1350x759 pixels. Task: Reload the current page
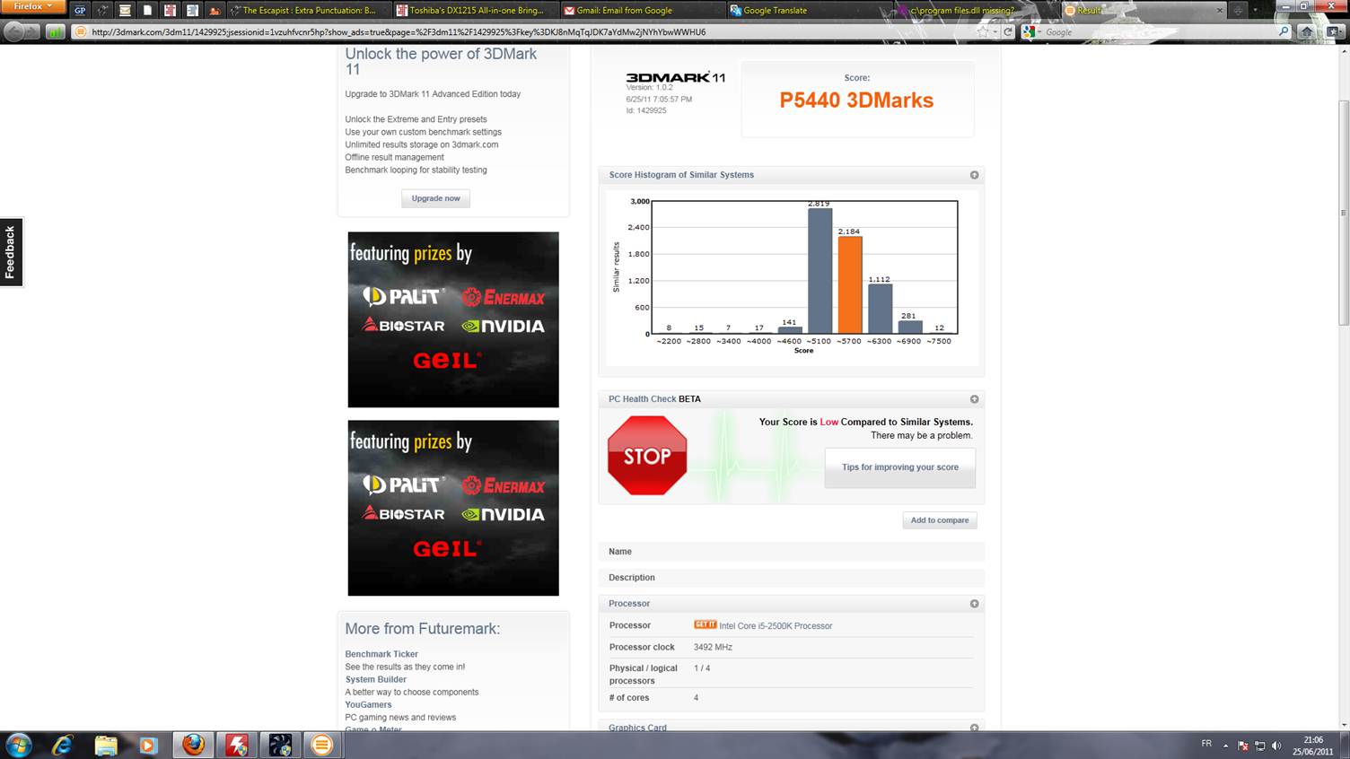click(1007, 32)
